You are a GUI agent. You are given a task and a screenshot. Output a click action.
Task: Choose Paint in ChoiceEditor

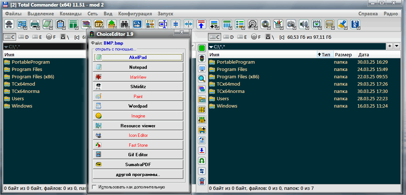click(x=138, y=97)
